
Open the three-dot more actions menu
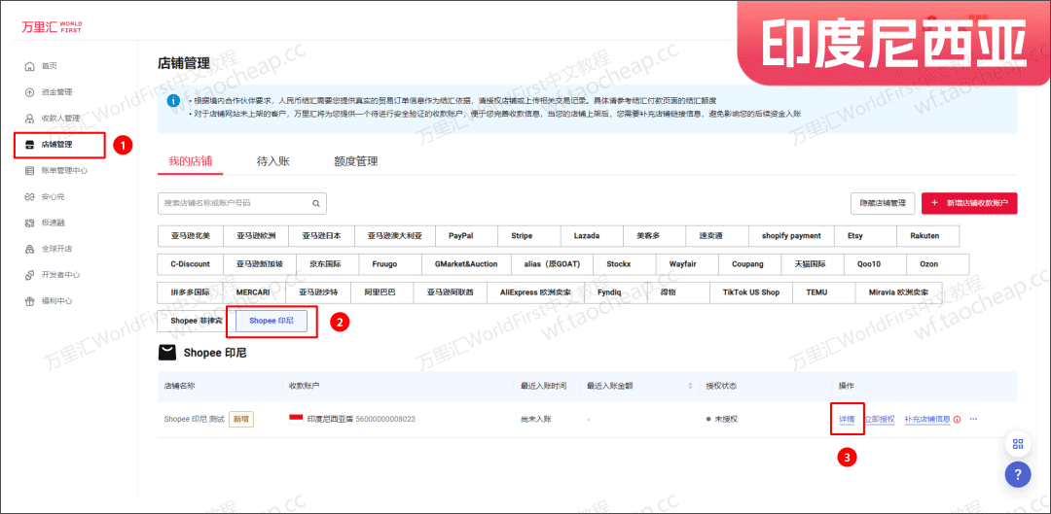tap(973, 420)
